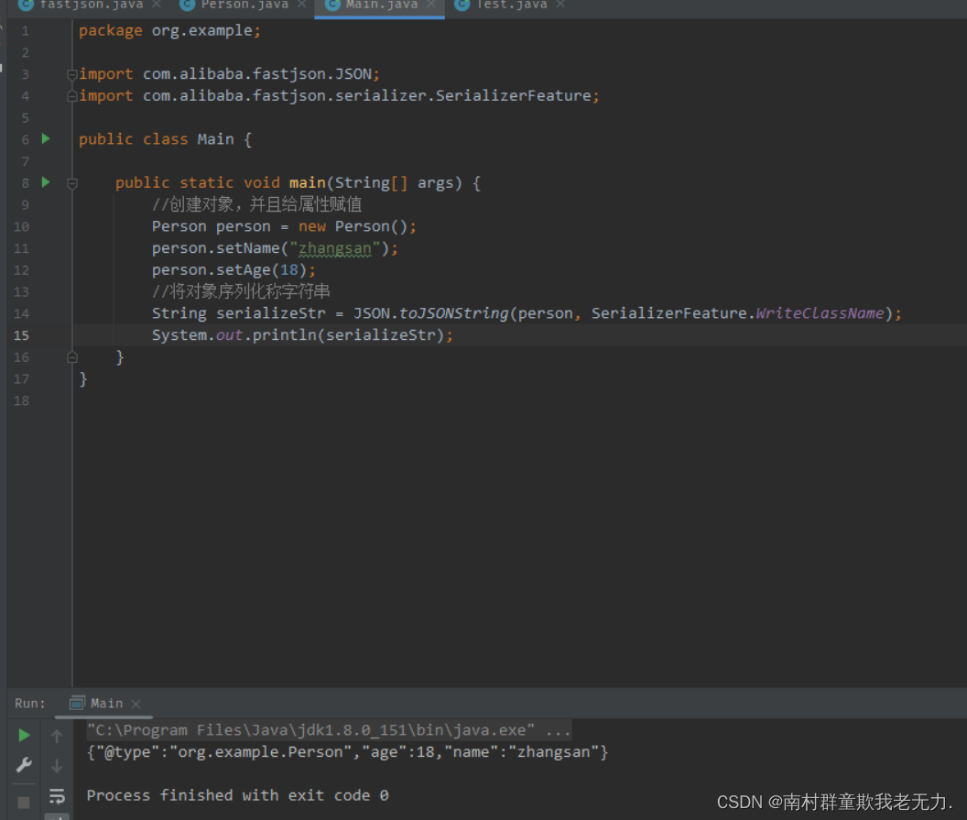Image resolution: width=967 pixels, height=820 pixels.
Task: Click the stop process square button
Action: (24, 802)
